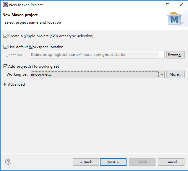The width and height of the screenshot is (188, 171).
Task: Maximize the New Maven Project window
Action: coord(168,5)
